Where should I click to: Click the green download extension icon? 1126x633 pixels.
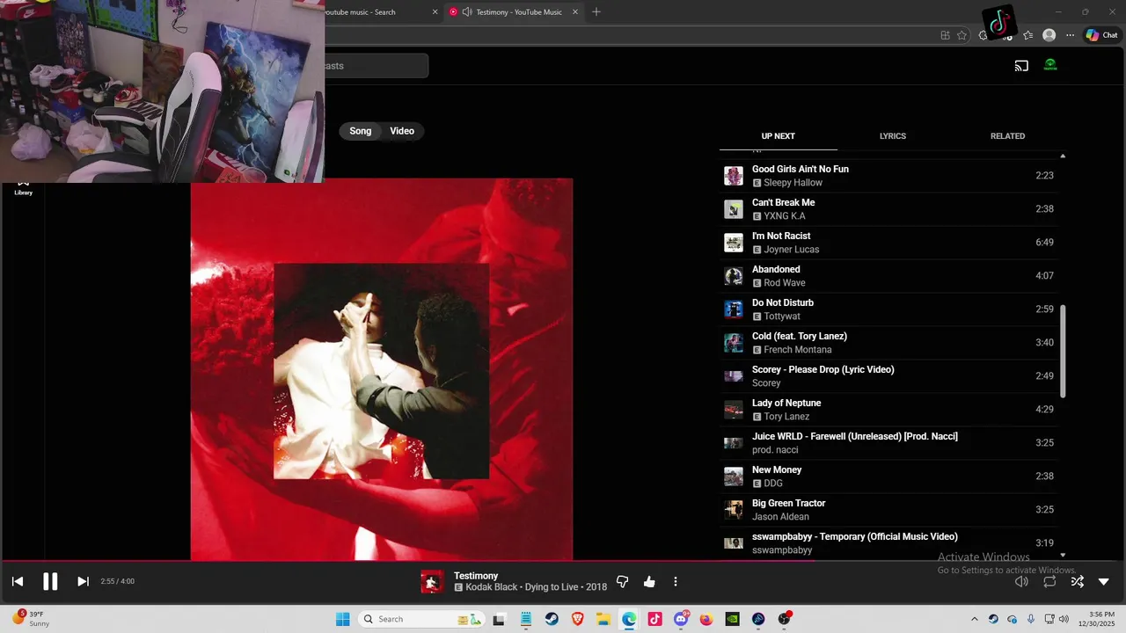click(x=1049, y=65)
